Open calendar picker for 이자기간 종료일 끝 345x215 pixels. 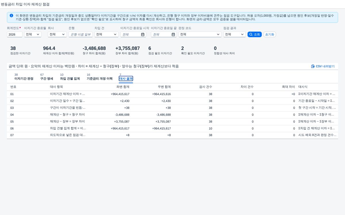click(x=173, y=34)
